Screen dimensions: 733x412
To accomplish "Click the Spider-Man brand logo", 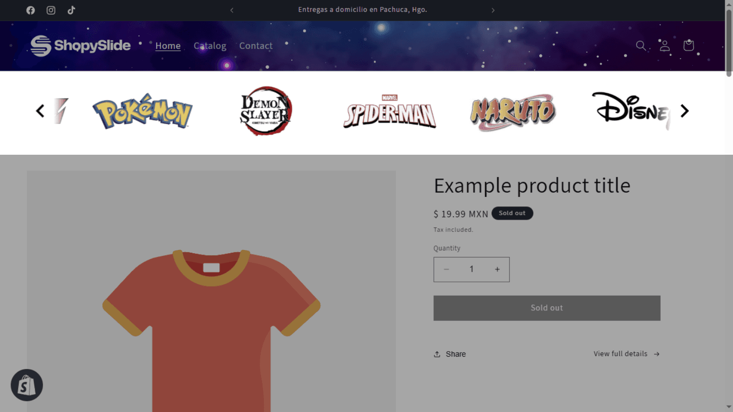I will click(x=389, y=111).
